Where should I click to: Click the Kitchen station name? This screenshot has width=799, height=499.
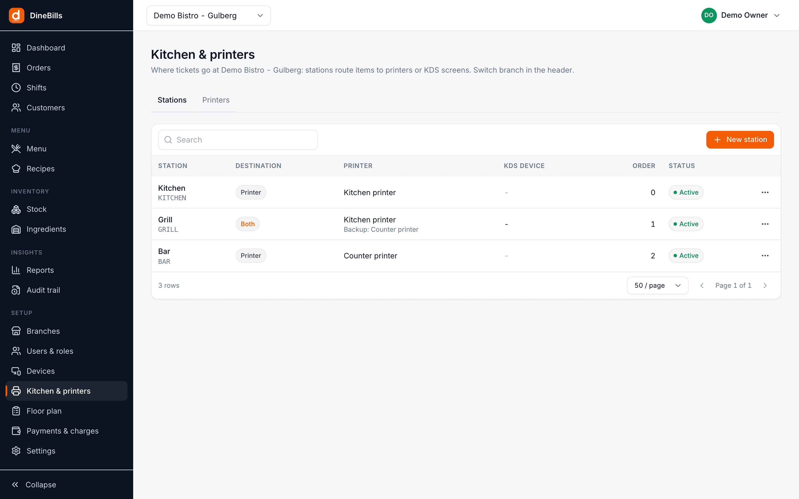172,188
